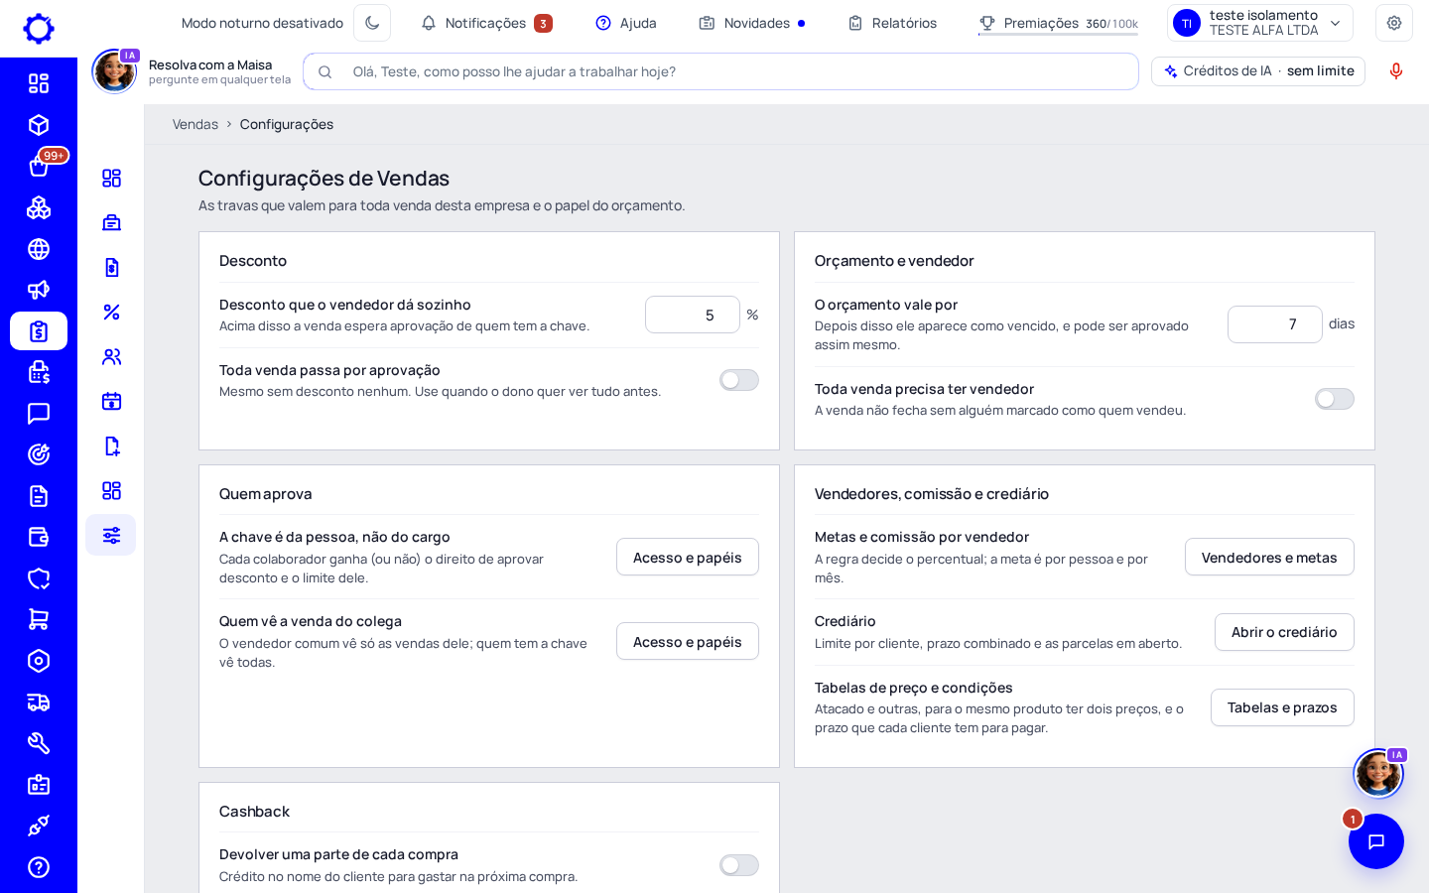Open the shopping basket icon with 99+ badge
The width and height of the screenshot is (1429, 893).
pos(39,167)
